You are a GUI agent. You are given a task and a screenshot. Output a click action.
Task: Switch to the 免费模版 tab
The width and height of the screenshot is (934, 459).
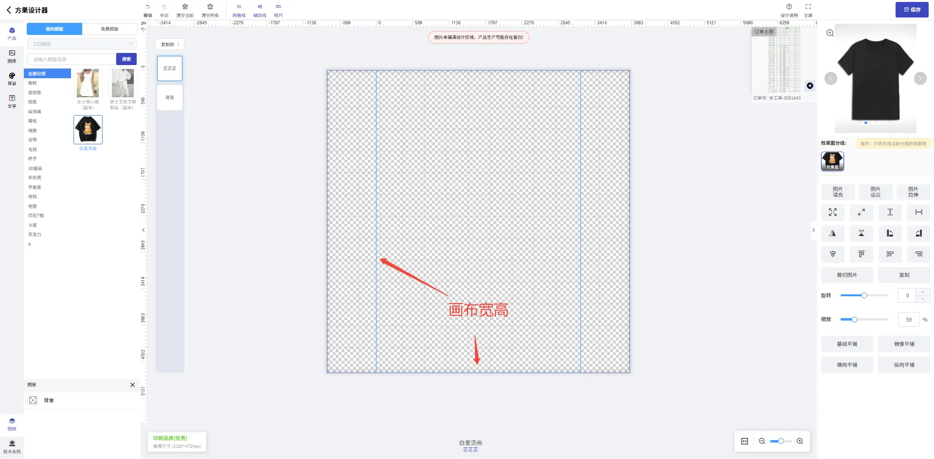point(109,29)
